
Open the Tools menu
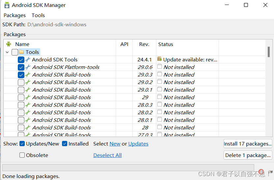38,15
